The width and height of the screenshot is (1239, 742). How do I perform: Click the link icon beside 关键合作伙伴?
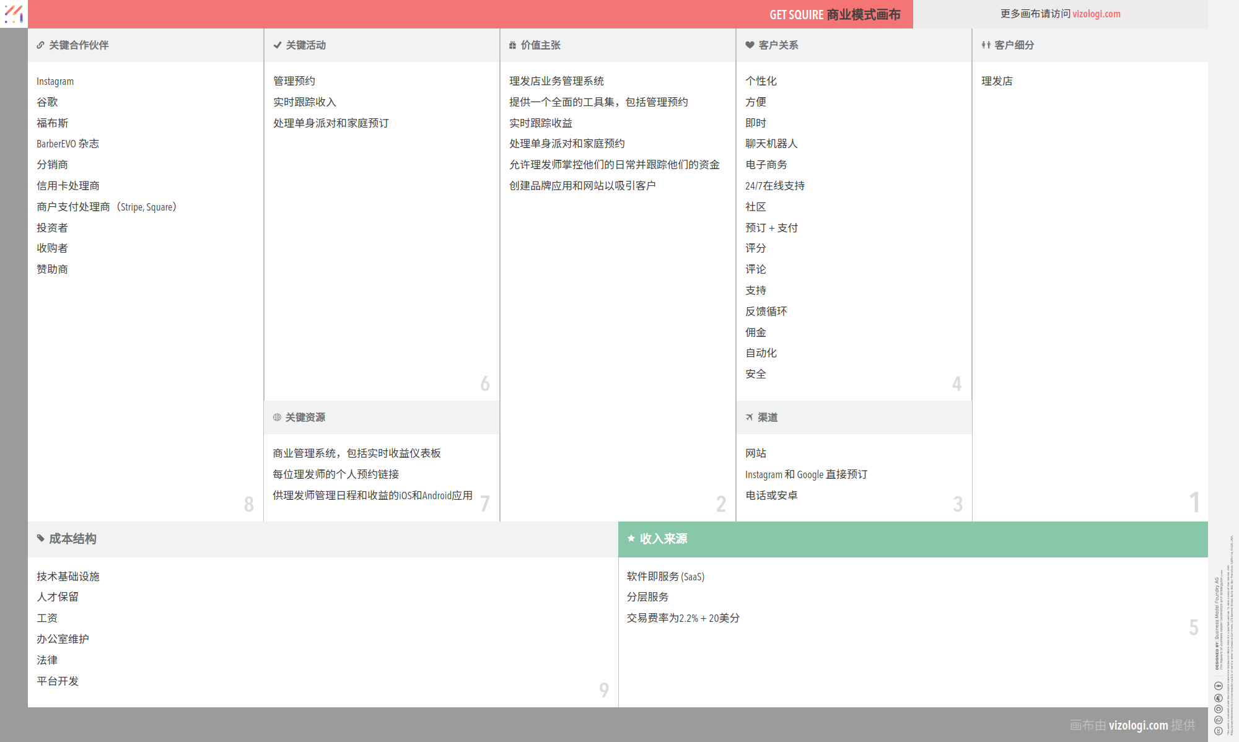[40, 45]
